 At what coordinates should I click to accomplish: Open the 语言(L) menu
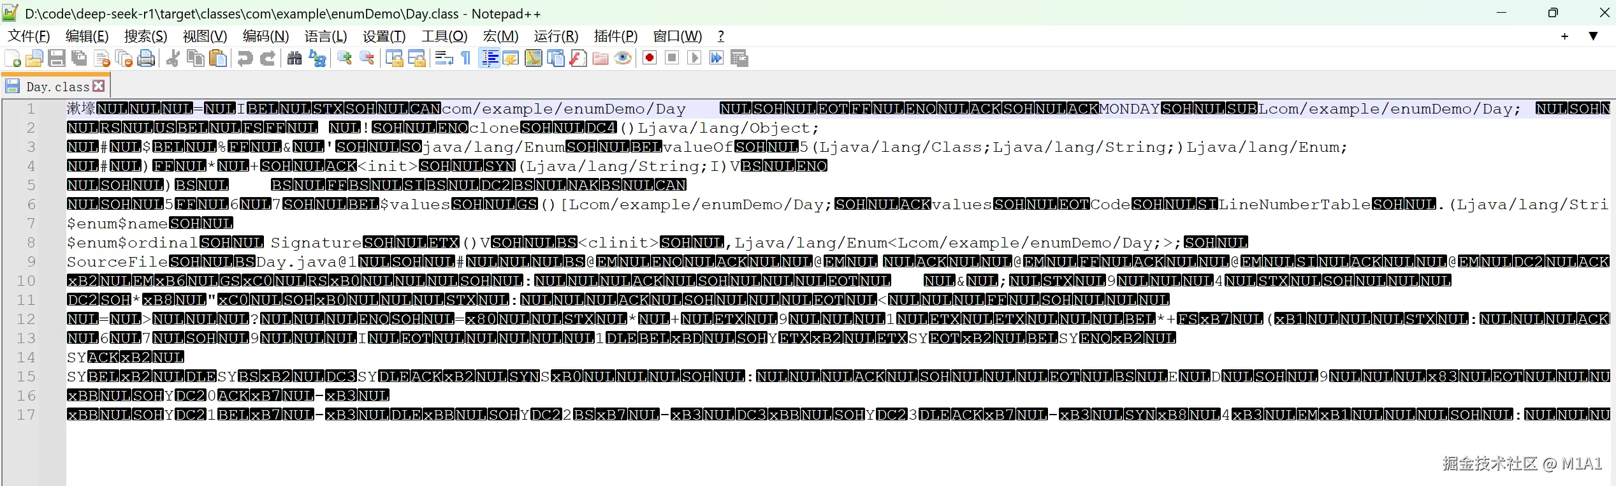click(326, 36)
